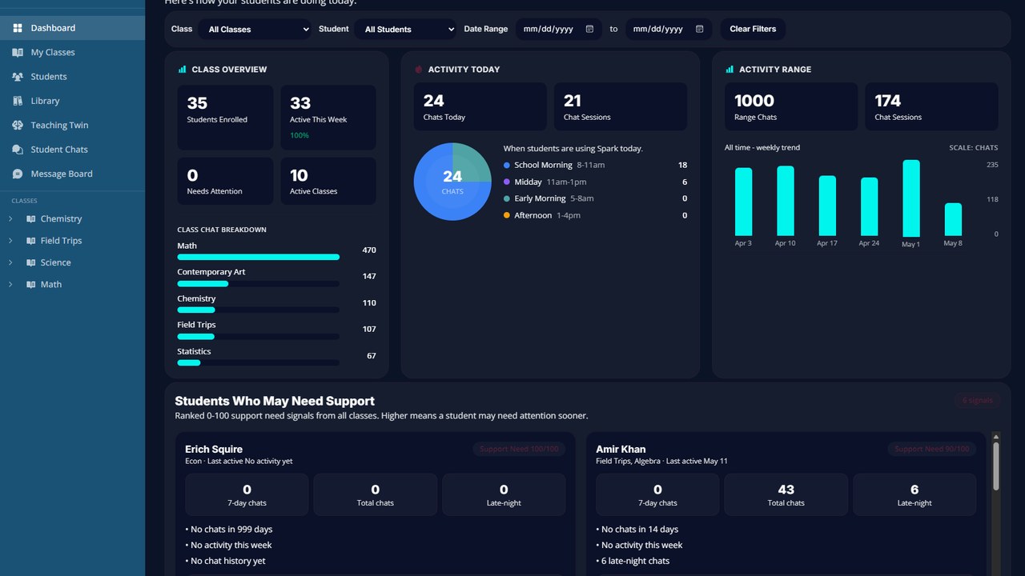Click the Field Trips class book icon
The width and height of the screenshot is (1025, 576).
(31, 241)
